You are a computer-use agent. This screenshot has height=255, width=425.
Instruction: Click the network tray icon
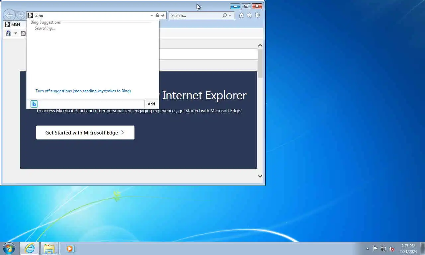point(383,249)
